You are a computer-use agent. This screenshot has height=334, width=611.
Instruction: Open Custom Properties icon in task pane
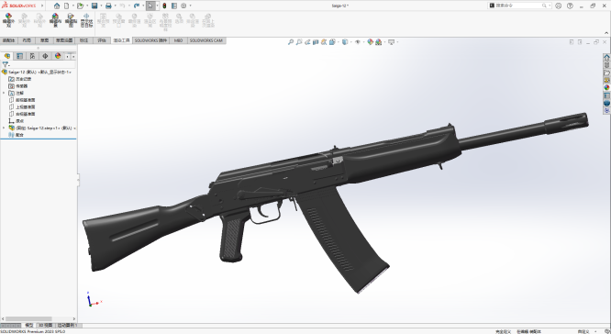(x=606, y=95)
